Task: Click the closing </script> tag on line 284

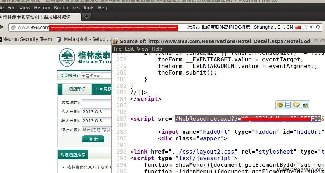Action: pos(146,99)
